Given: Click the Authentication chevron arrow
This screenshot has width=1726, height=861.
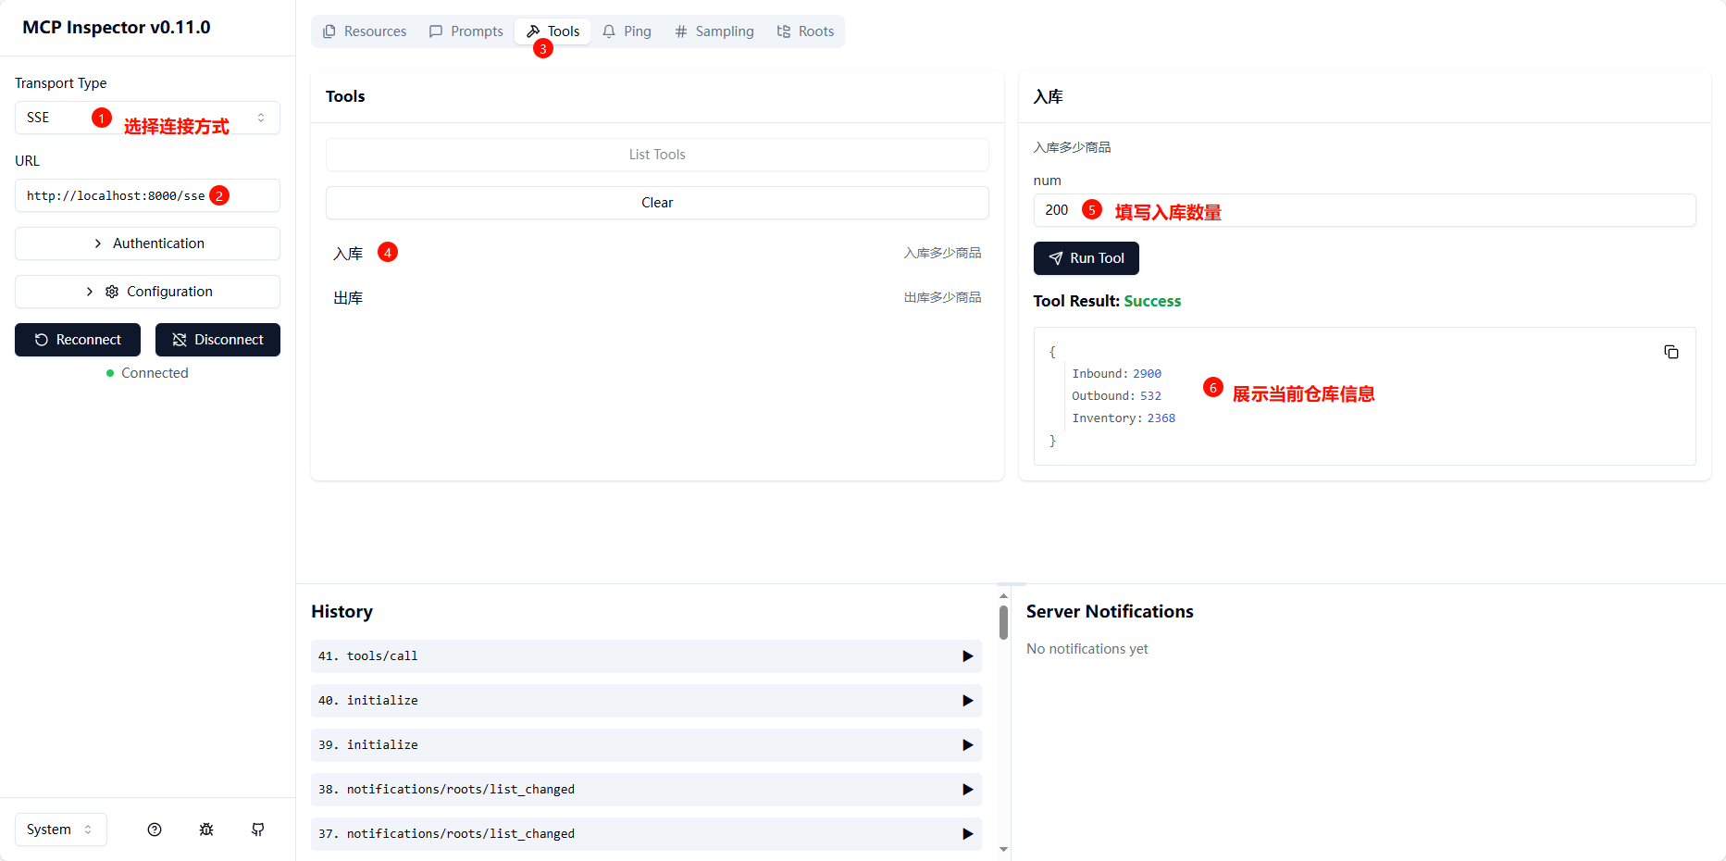Looking at the screenshot, I should (x=98, y=243).
